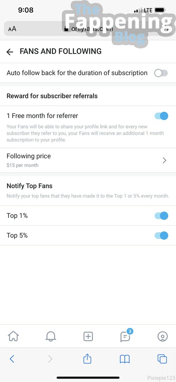Tap the Safari forward chevron
This screenshot has width=176, height=382.
pyautogui.click(x=50, y=359)
